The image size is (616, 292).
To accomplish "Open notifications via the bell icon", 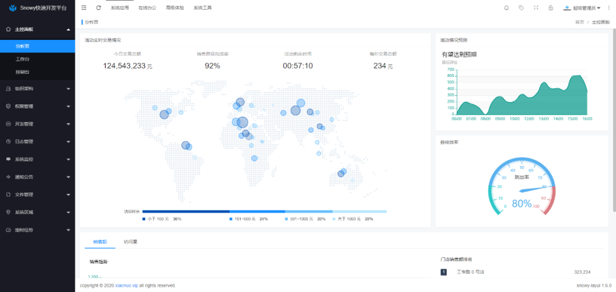I will tap(506, 8).
